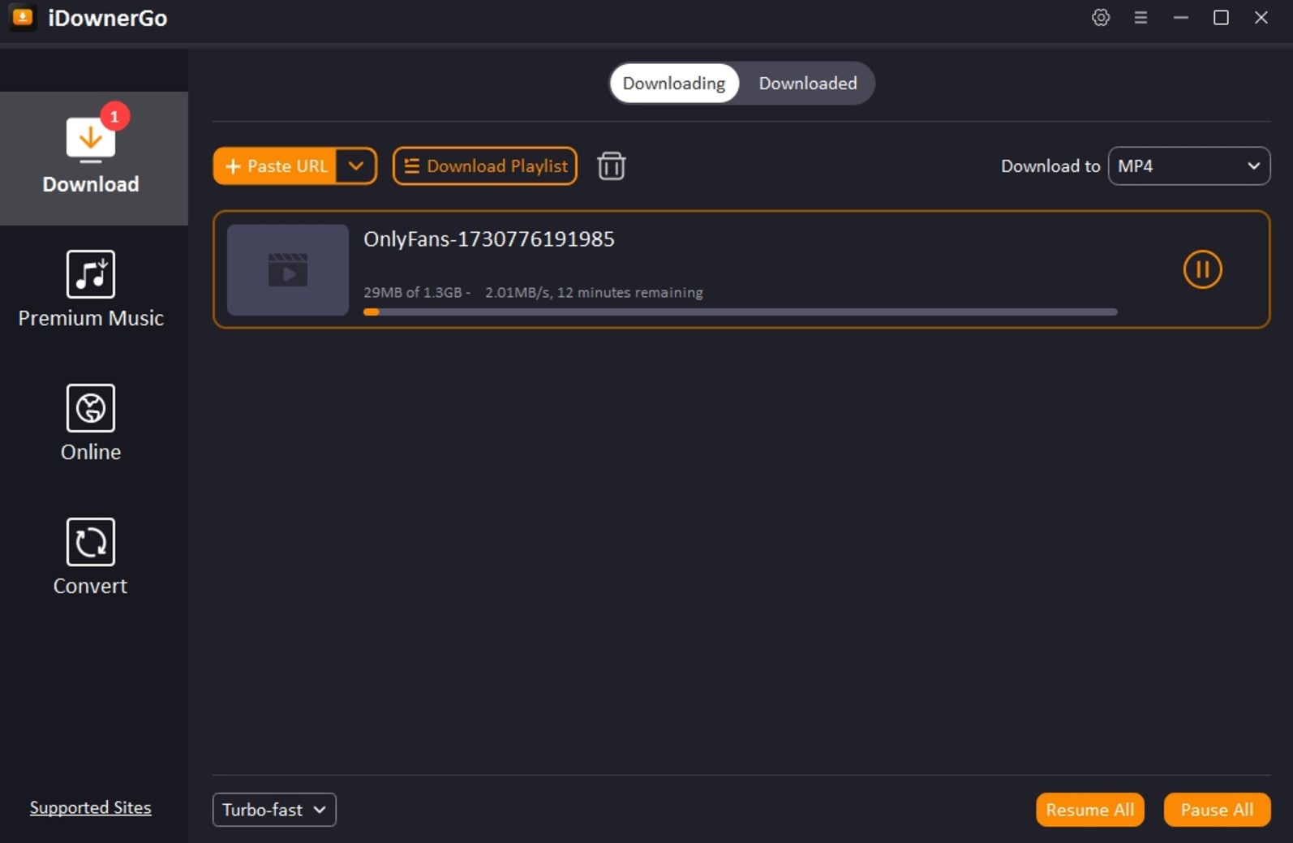Click the red notification badge showing 1
This screenshot has height=843, width=1293.
point(115,117)
